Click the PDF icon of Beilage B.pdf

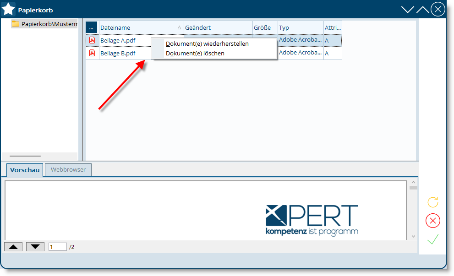pyautogui.click(x=92, y=53)
